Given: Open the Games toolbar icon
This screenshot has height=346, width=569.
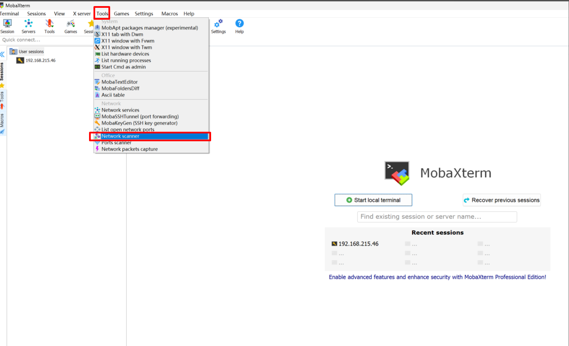Looking at the screenshot, I should [71, 26].
